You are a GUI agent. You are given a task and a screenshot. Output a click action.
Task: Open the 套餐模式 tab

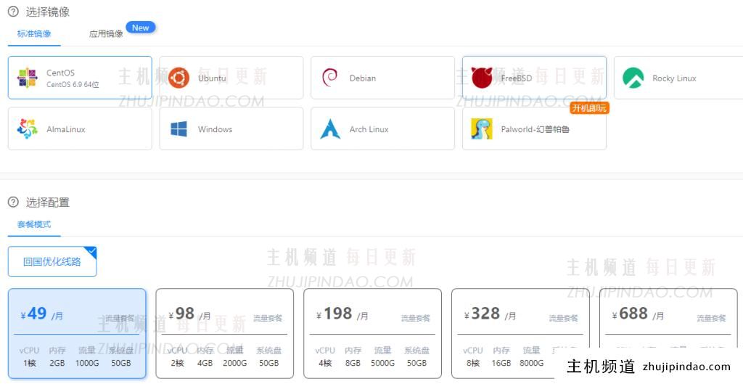click(x=34, y=224)
